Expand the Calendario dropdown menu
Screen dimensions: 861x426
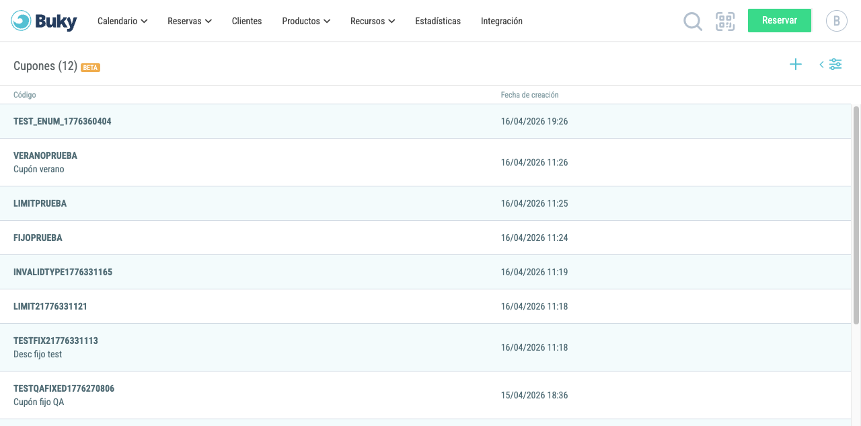122,22
